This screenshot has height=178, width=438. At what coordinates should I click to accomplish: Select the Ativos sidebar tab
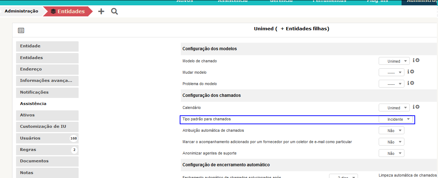47,115
